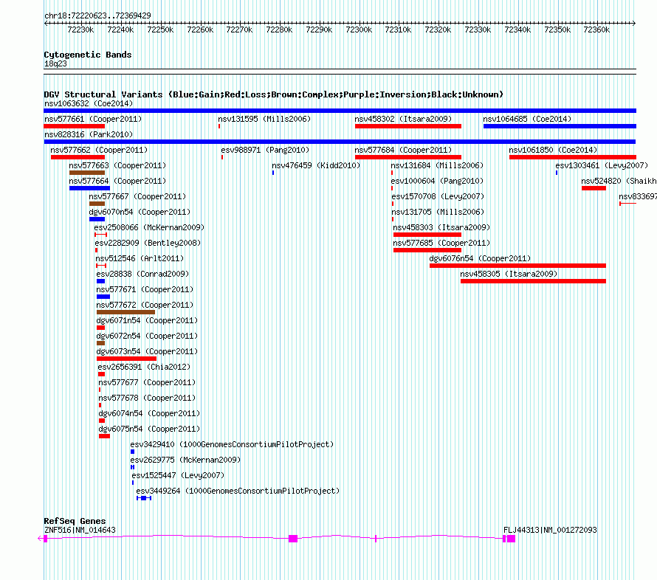Open nsv1064685 (Coe2014) variant entry

[x=527, y=119]
